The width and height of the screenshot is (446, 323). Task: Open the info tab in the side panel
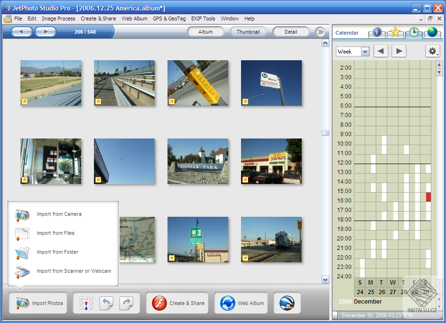coord(377,32)
